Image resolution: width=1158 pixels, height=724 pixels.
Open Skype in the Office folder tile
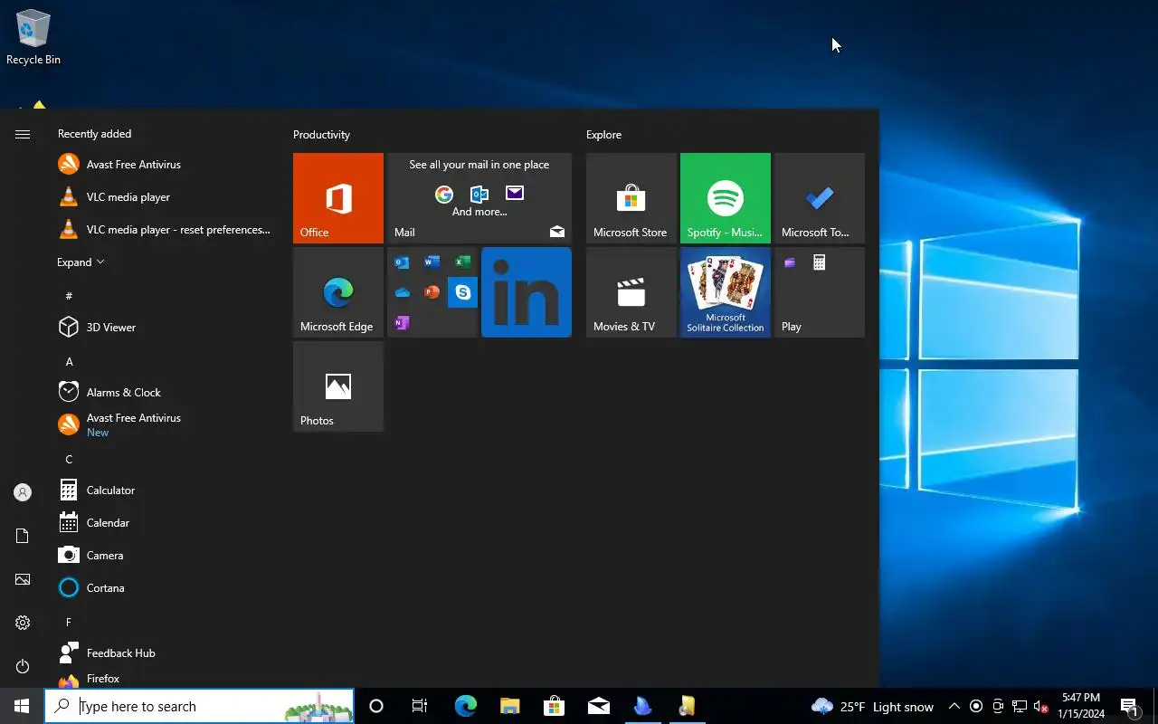coord(463,292)
